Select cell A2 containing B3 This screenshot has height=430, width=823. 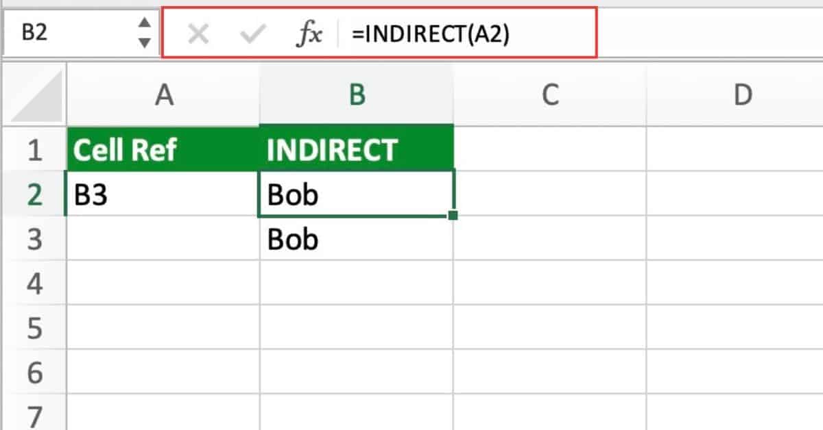coord(163,194)
